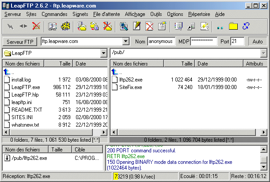The width and height of the screenshot is (270, 182).
Task: Click the yellow new folder icon
Action: point(233,27)
